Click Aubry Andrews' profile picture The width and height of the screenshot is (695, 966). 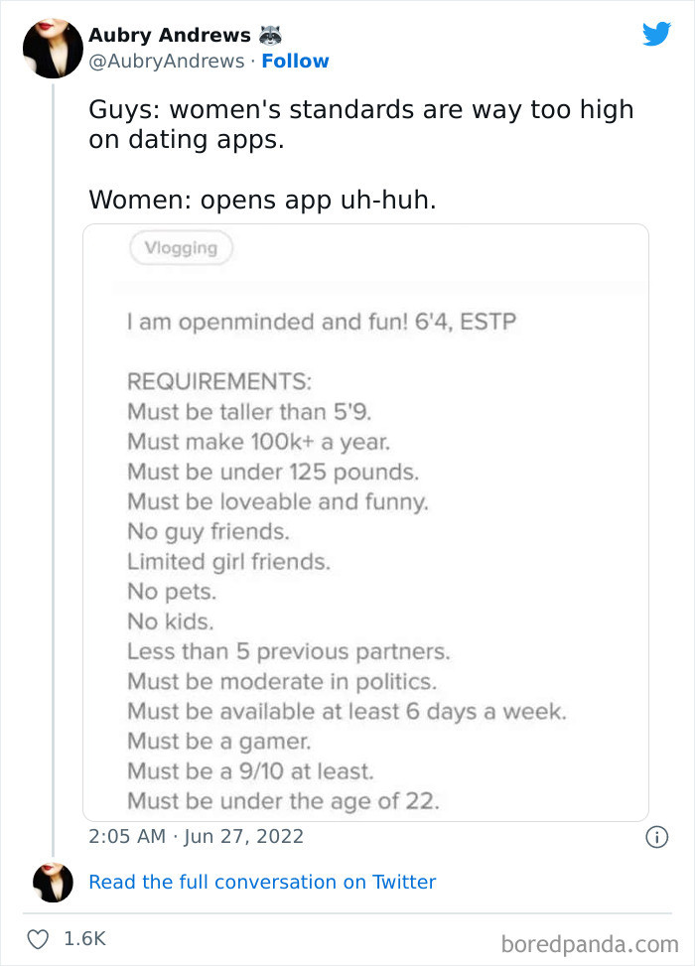coord(53,48)
